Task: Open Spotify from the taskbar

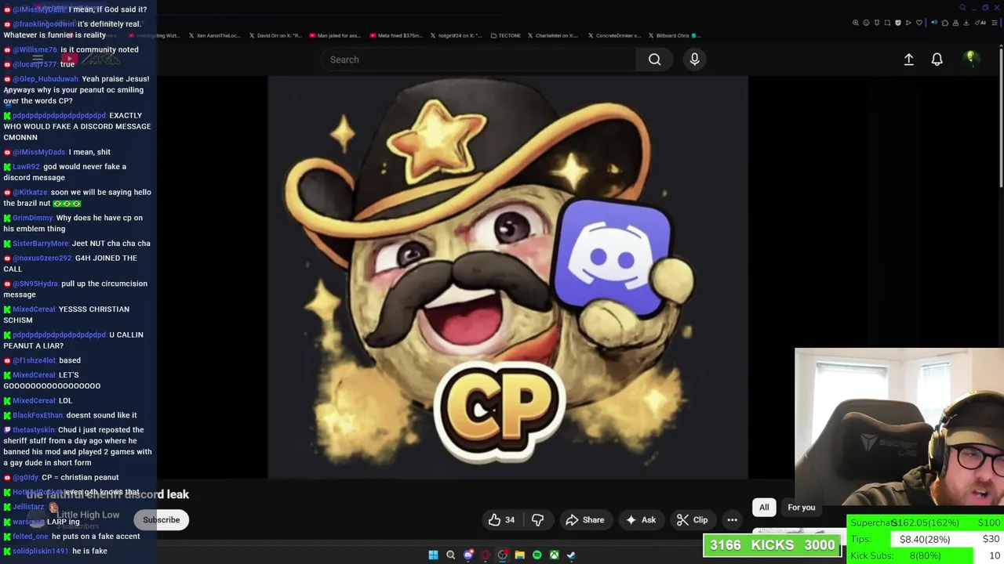Action: (x=537, y=555)
